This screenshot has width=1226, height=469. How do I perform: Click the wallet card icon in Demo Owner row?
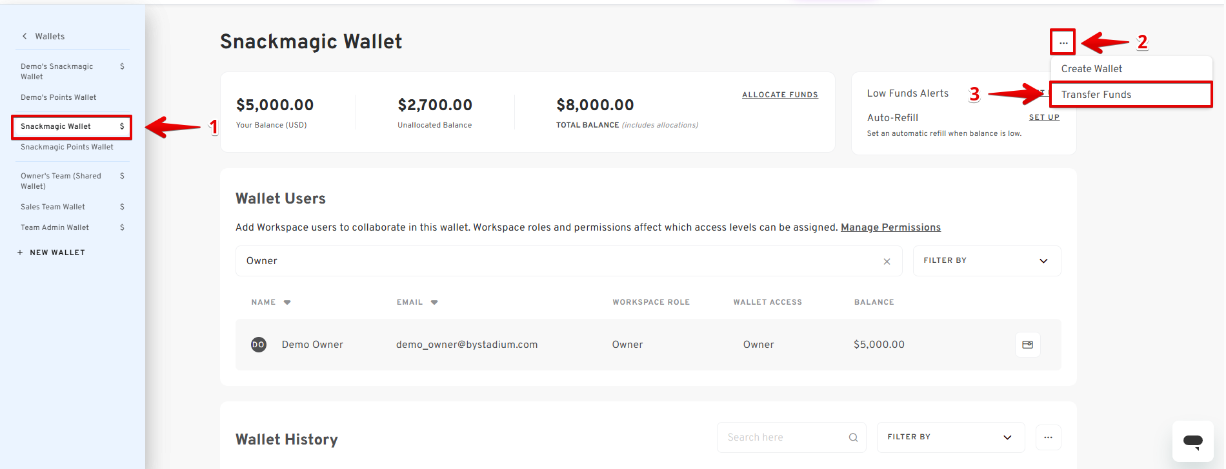click(1027, 345)
